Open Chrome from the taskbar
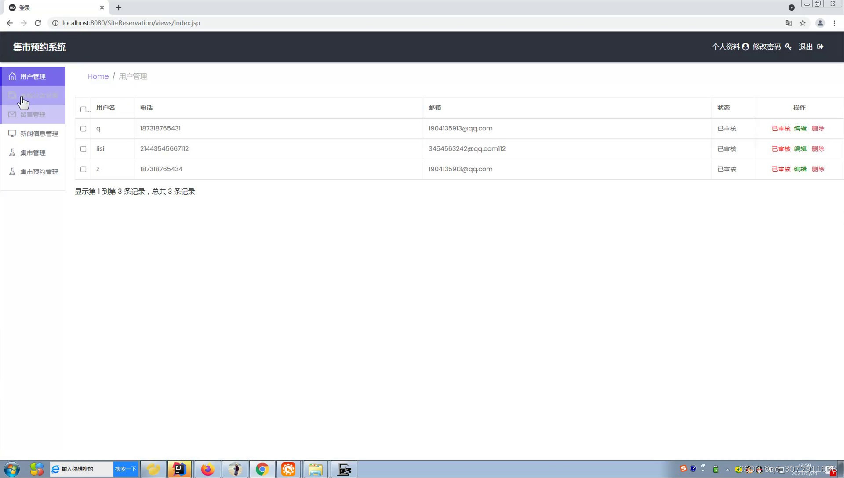Viewport: 844px width, 478px height. tap(262, 469)
